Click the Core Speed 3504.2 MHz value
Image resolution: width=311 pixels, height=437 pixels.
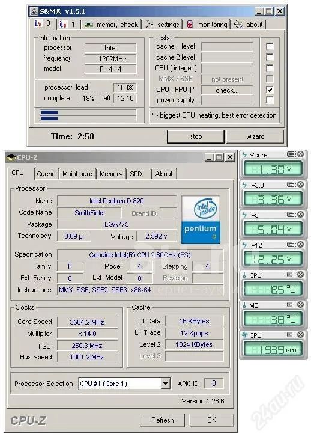[x=87, y=322]
